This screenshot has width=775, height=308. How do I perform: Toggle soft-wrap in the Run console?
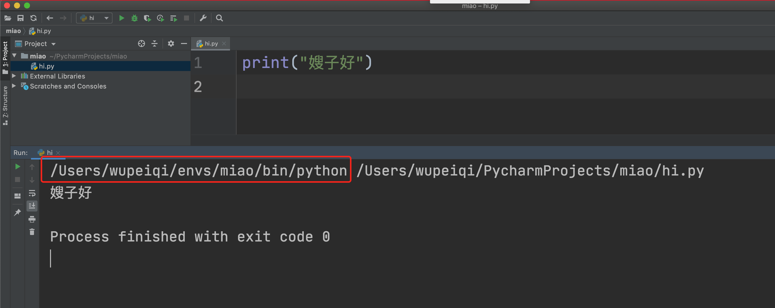[32, 193]
